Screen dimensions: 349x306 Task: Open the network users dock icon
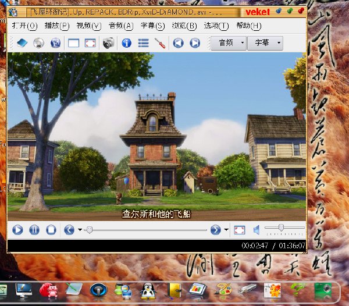tap(123, 291)
